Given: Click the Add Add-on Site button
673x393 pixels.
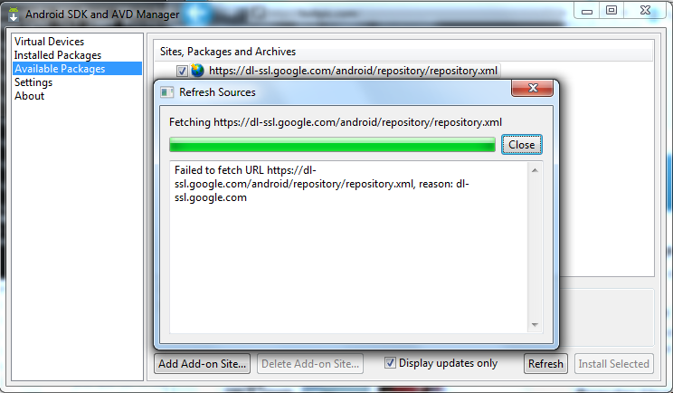Looking at the screenshot, I should pyautogui.click(x=202, y=364).
